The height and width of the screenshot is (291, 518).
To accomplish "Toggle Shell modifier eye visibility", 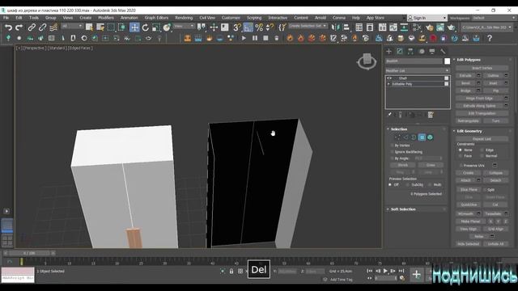I will 389,78.
